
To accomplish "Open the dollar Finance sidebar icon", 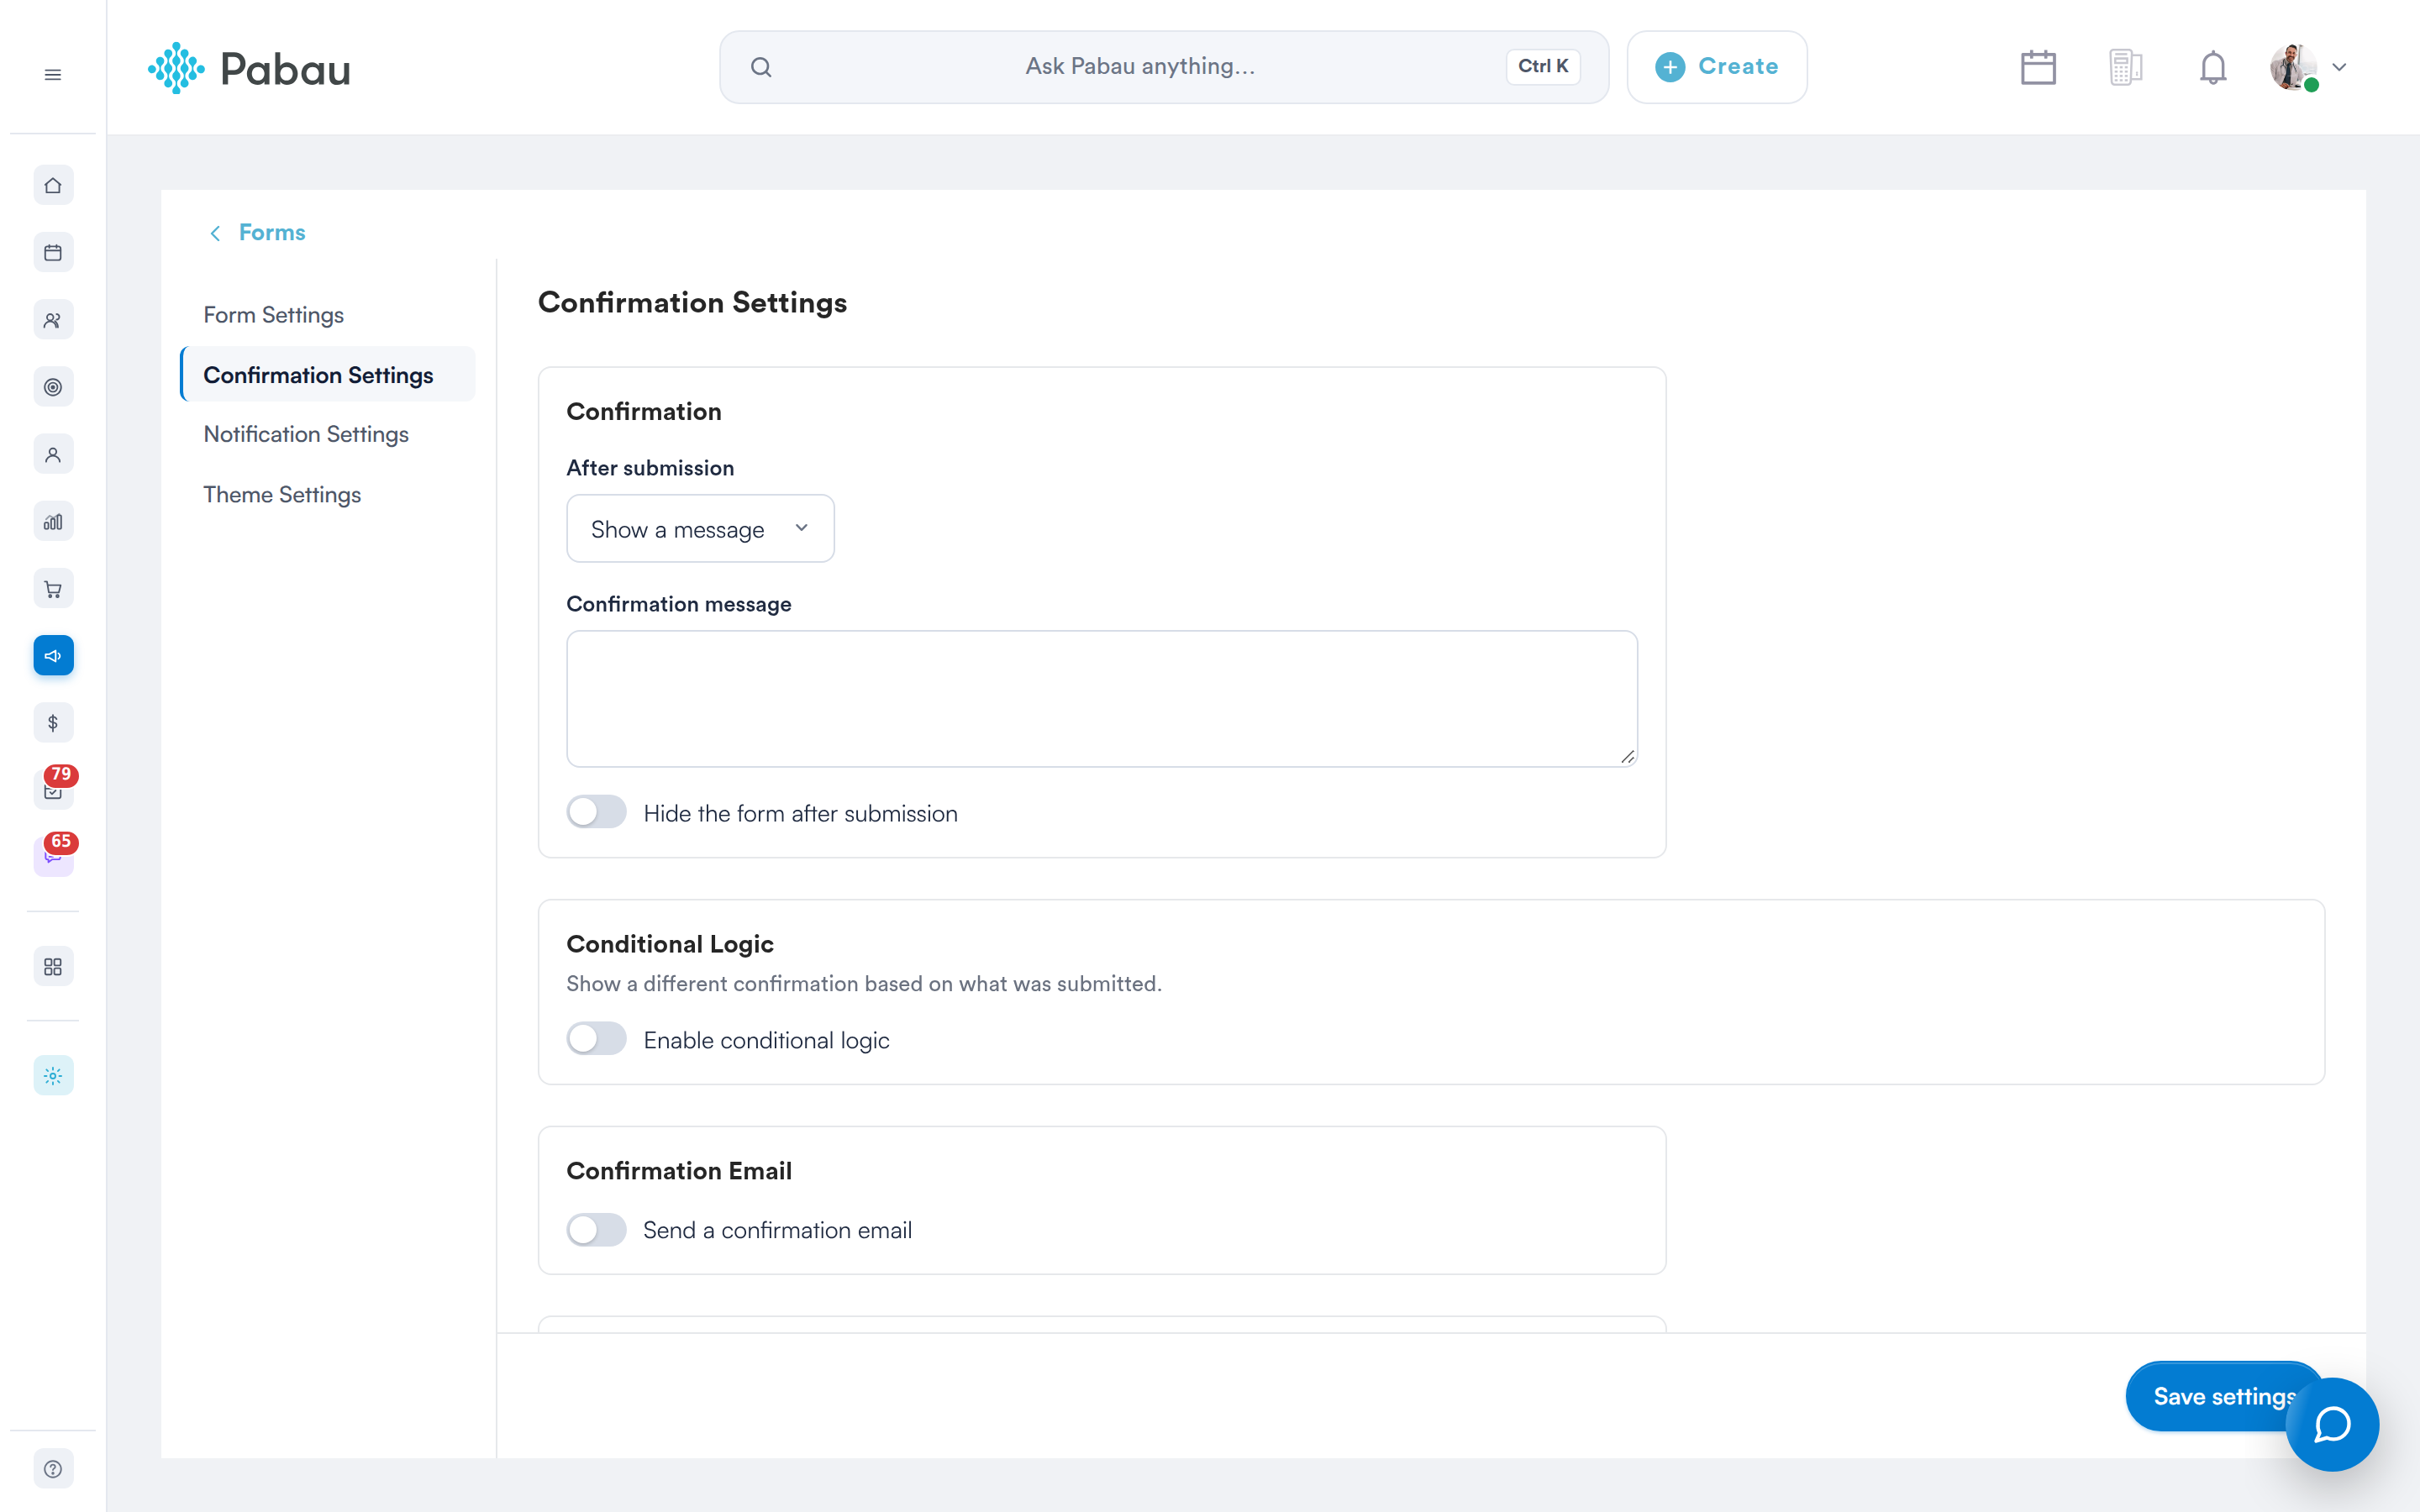I will pyautogui.click(x=53, y=722).
